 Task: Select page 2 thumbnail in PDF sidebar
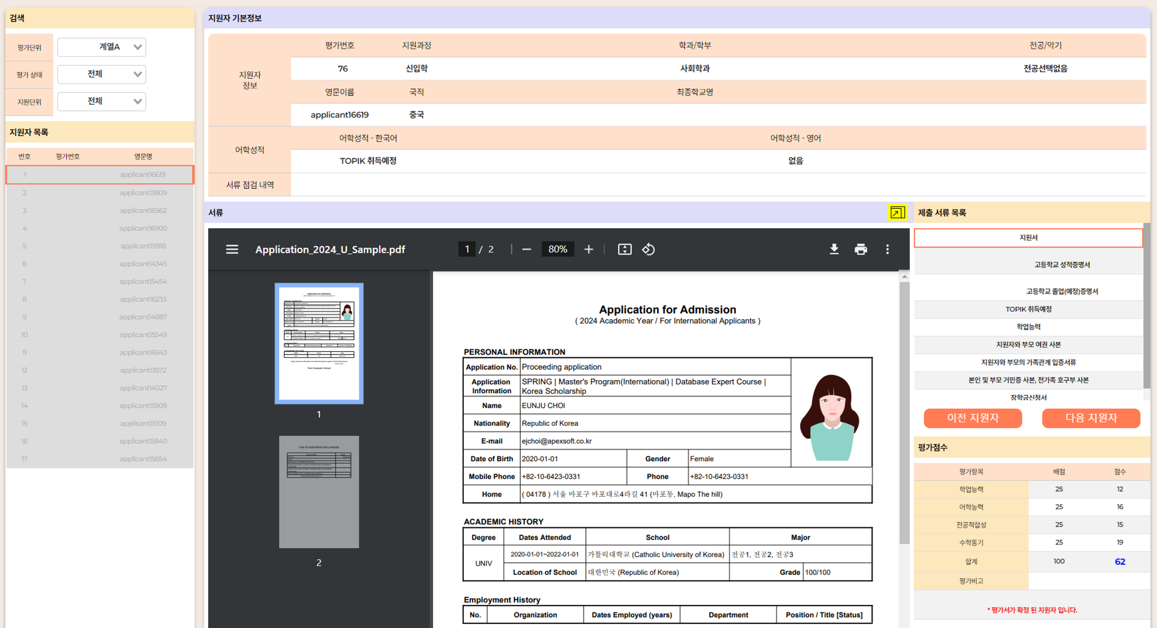point(319,492)
